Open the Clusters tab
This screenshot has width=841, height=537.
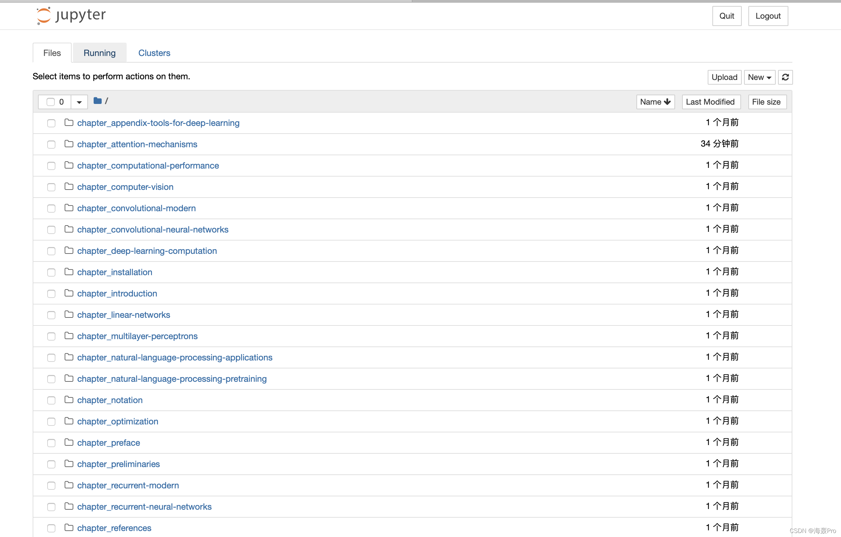click(154, 53)
